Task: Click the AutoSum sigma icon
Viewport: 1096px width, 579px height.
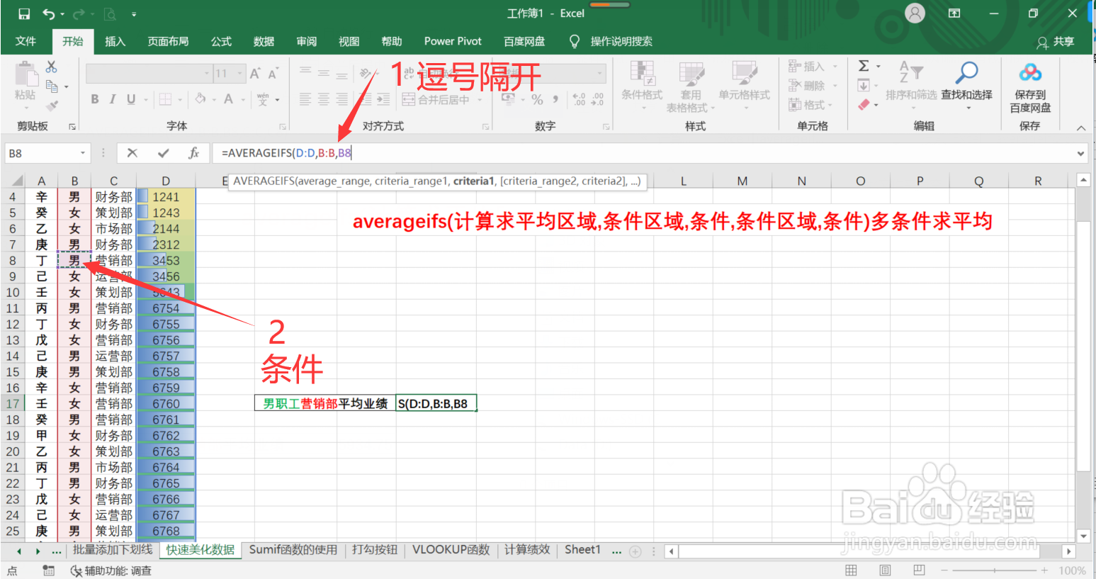Action: 864,66
